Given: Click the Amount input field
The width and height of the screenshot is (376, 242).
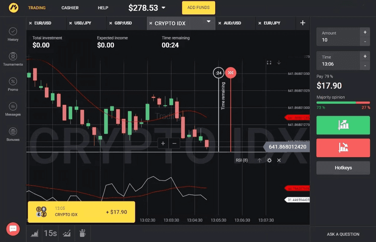Looking at the screenshot, I should 338,37.
